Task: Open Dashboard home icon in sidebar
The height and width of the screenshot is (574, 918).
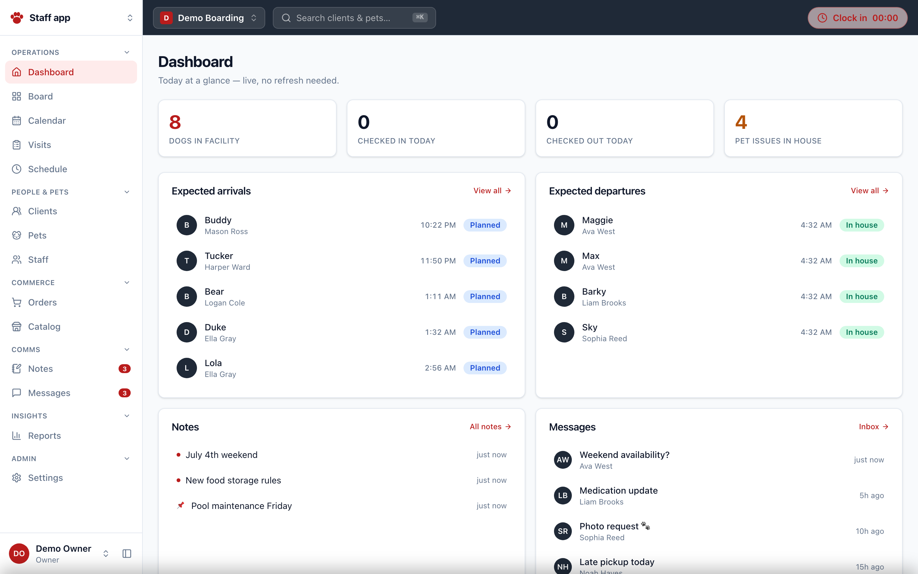Action: [x=17, y=72]
